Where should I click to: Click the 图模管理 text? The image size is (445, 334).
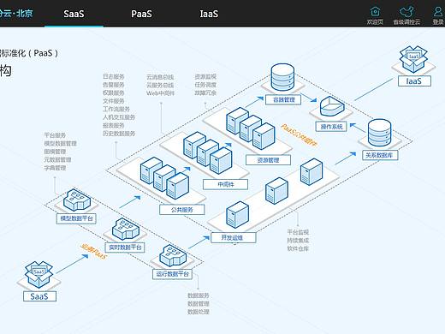click(55, 152)
